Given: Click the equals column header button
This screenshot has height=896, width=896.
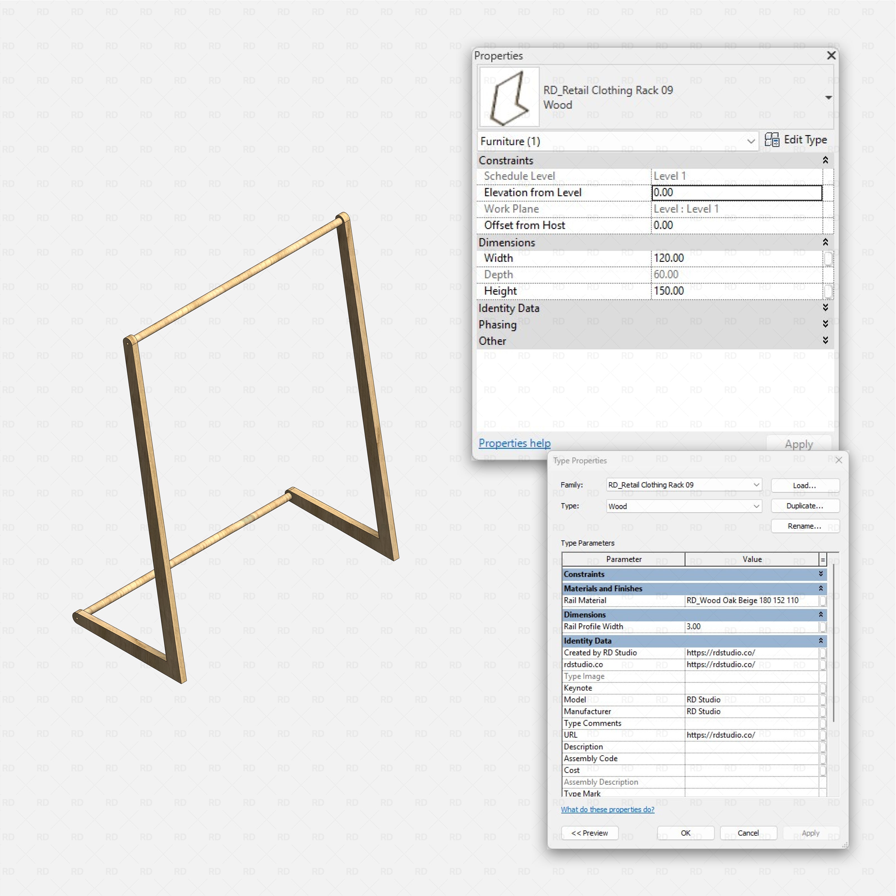Looking at the screenshot, I should click(x=823, y=560).
